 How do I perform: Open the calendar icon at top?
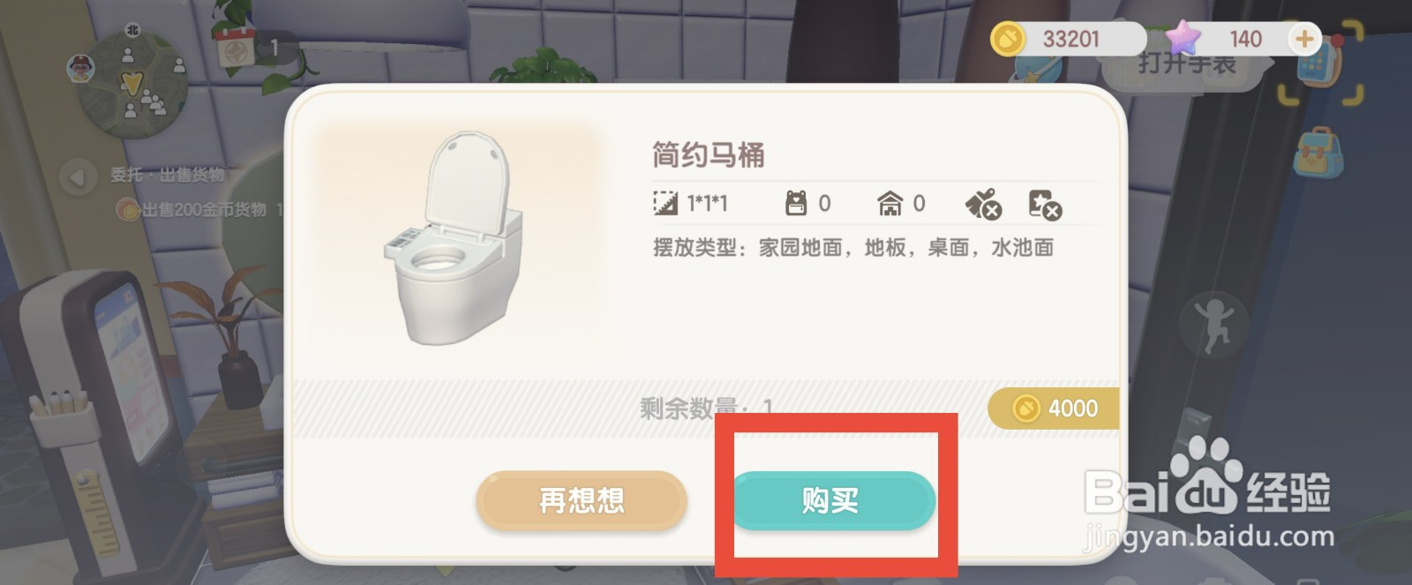[x=236, y=49]
